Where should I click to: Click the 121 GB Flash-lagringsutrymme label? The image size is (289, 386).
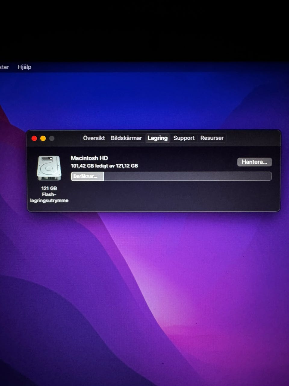coord(49,195)
